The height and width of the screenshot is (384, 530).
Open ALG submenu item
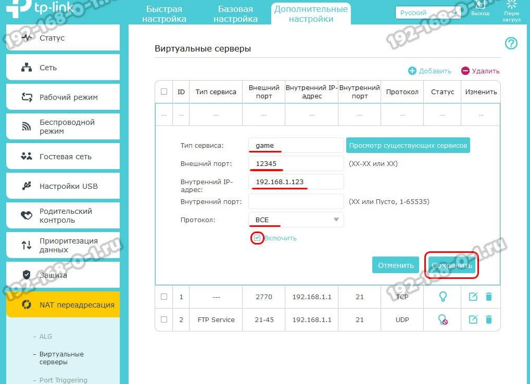[x=46, y=336]
